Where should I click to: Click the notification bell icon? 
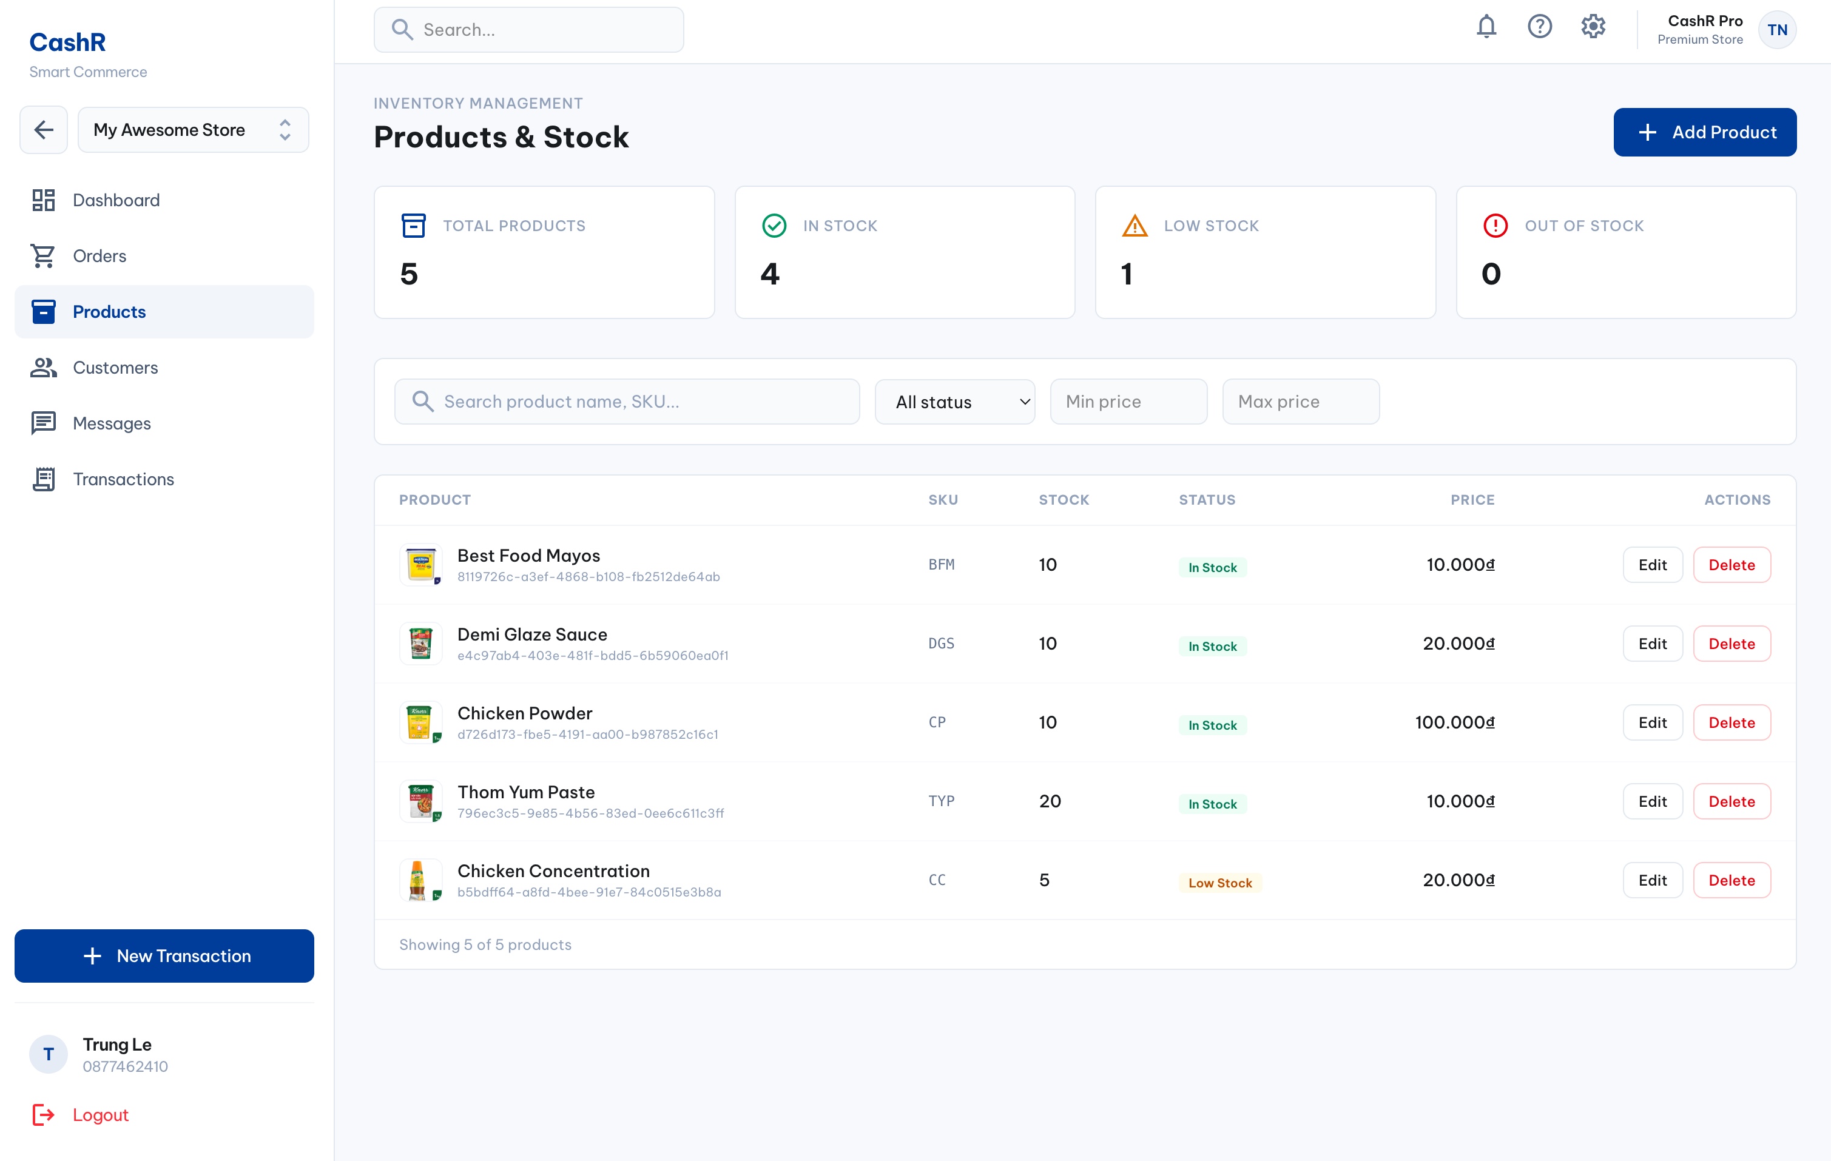click(x=1486, y=27)
